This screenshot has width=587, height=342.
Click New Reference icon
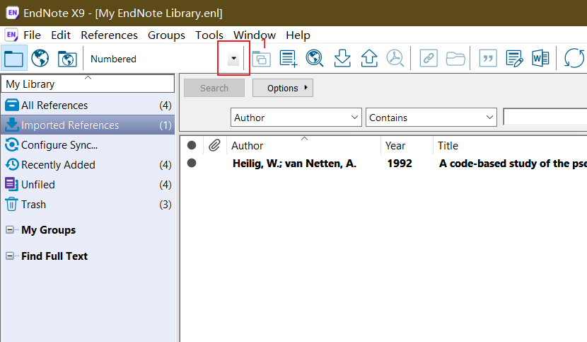[x=289, y=59]
